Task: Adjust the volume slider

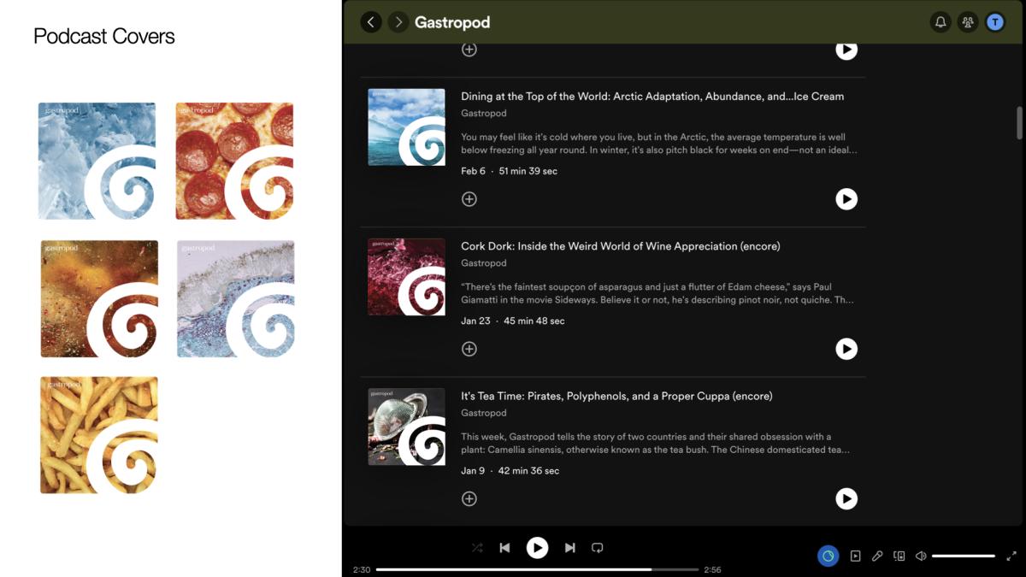Action: coord(964,556)
